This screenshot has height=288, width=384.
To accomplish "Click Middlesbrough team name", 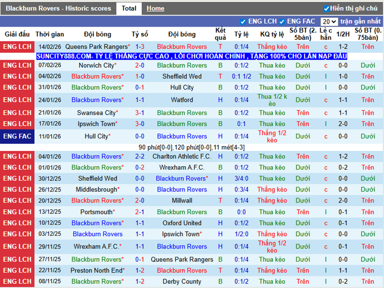I will (x=96, y=190).
